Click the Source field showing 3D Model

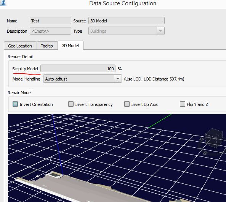127,21
